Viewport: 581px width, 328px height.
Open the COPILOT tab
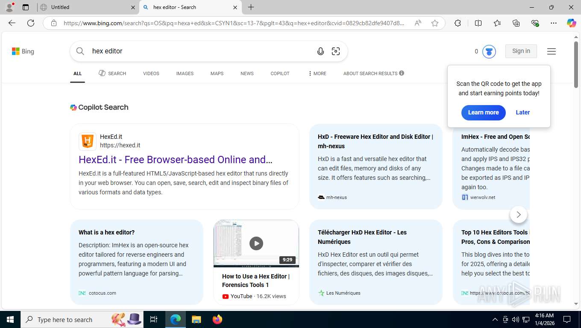click(280, 73)
